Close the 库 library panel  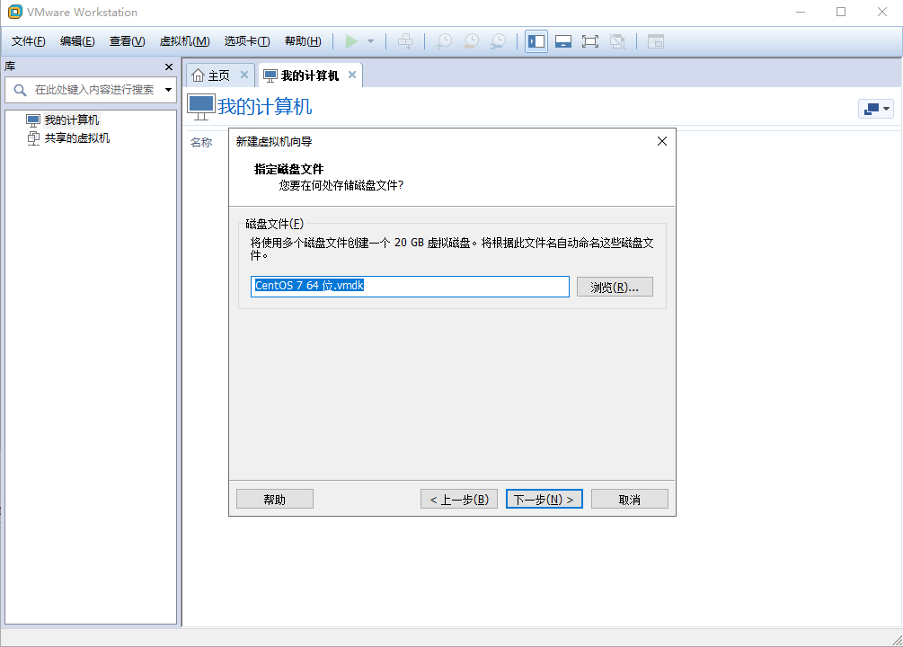tap(169, 66)
